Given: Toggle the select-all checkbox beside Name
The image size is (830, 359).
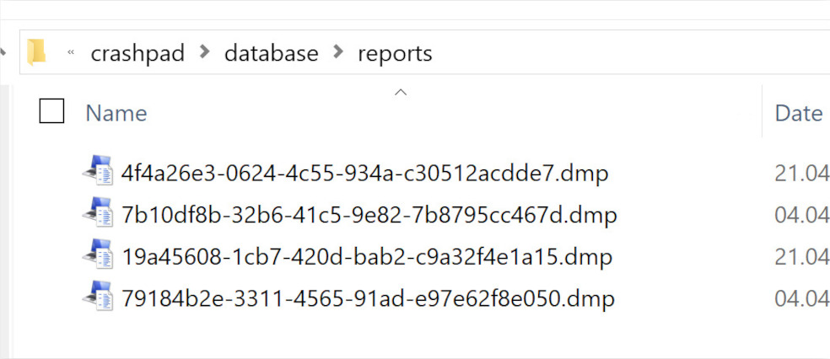Looking at the screenshot, I should click(x=52, y=111).
